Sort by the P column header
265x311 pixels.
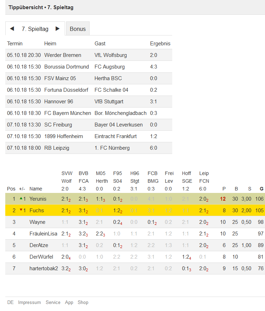224,189
